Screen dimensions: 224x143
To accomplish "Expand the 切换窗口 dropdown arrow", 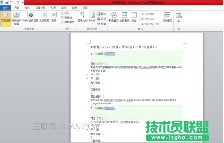I will tap(167, 24).
